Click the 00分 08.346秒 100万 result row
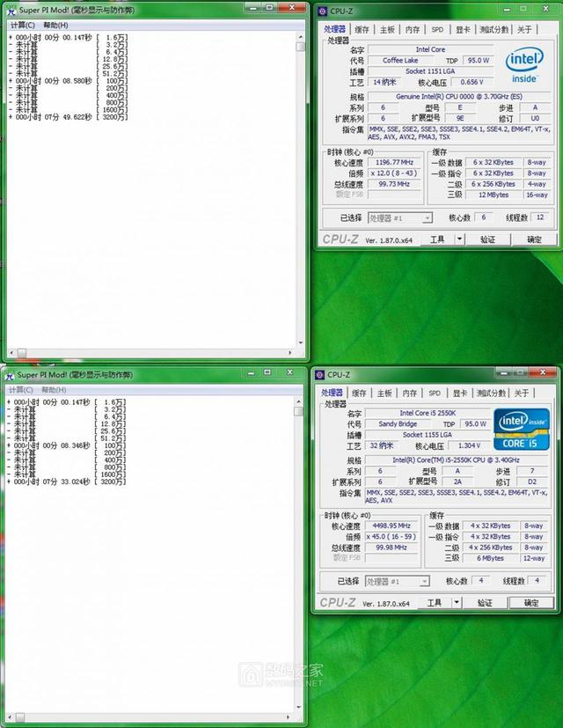Viewport: 563px width, 728px height. click(66, 445)
